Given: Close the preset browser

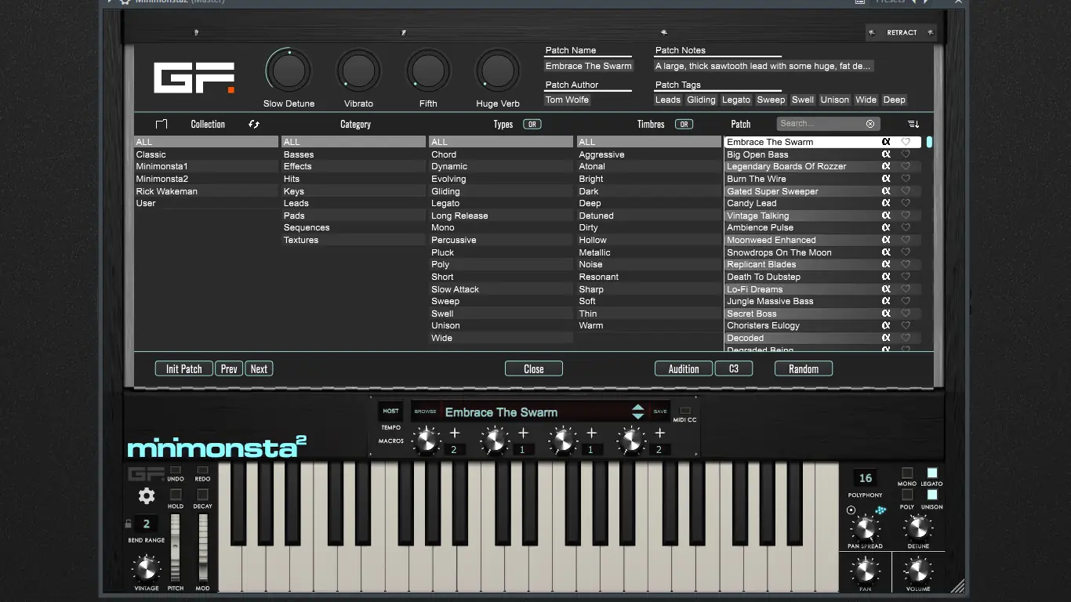Looking at the screenshot, I should (x=534, y=368).
